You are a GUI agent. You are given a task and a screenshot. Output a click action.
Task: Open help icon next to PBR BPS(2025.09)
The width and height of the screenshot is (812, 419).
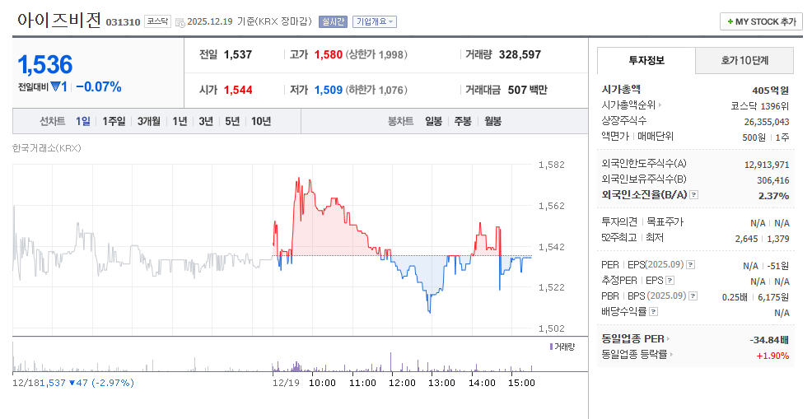click(x=693, y=296)
